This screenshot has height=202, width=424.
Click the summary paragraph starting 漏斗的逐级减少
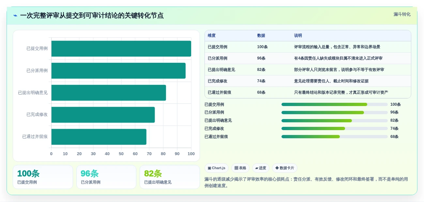coord(306,182)
